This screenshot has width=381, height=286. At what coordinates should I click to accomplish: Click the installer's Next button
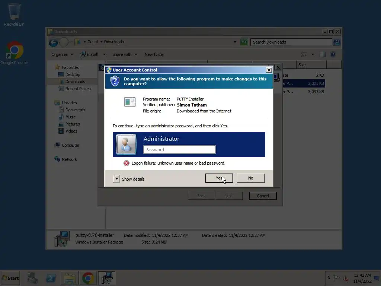click(x=229, y=196)
